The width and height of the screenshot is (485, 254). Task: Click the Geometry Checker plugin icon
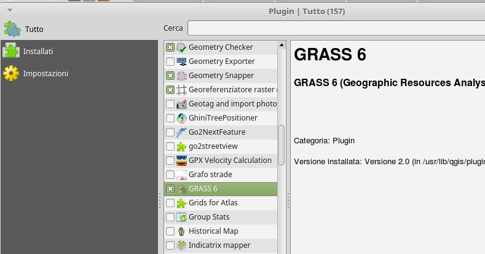181,47
